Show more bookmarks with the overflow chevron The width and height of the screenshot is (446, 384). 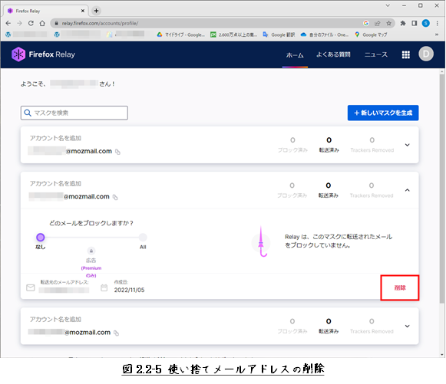[437, 34]
